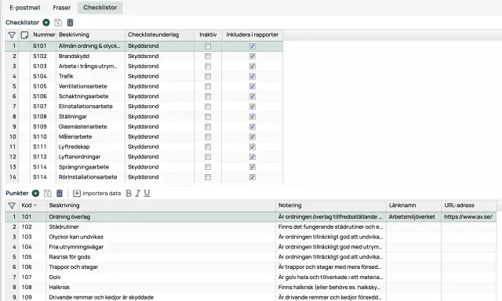
Task: Toggle the Inaktiv checkbox for S102 Brandskydd
Action: pyautogui.click(x=208, y=56)
